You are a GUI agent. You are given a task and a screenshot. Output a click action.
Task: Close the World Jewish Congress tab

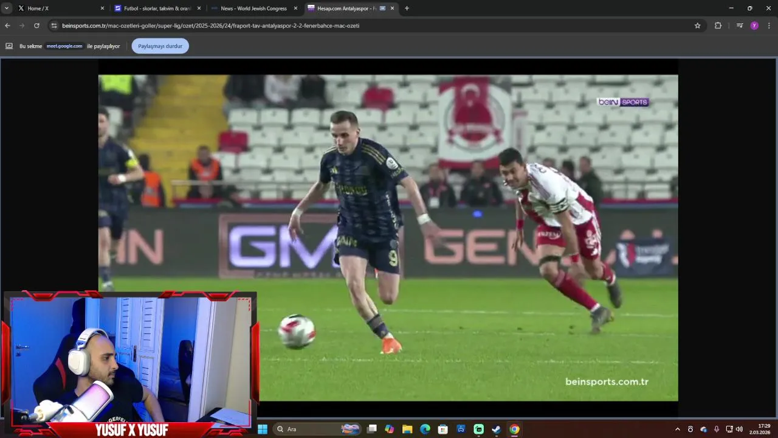pyautogui.click(x=295, y=9)
